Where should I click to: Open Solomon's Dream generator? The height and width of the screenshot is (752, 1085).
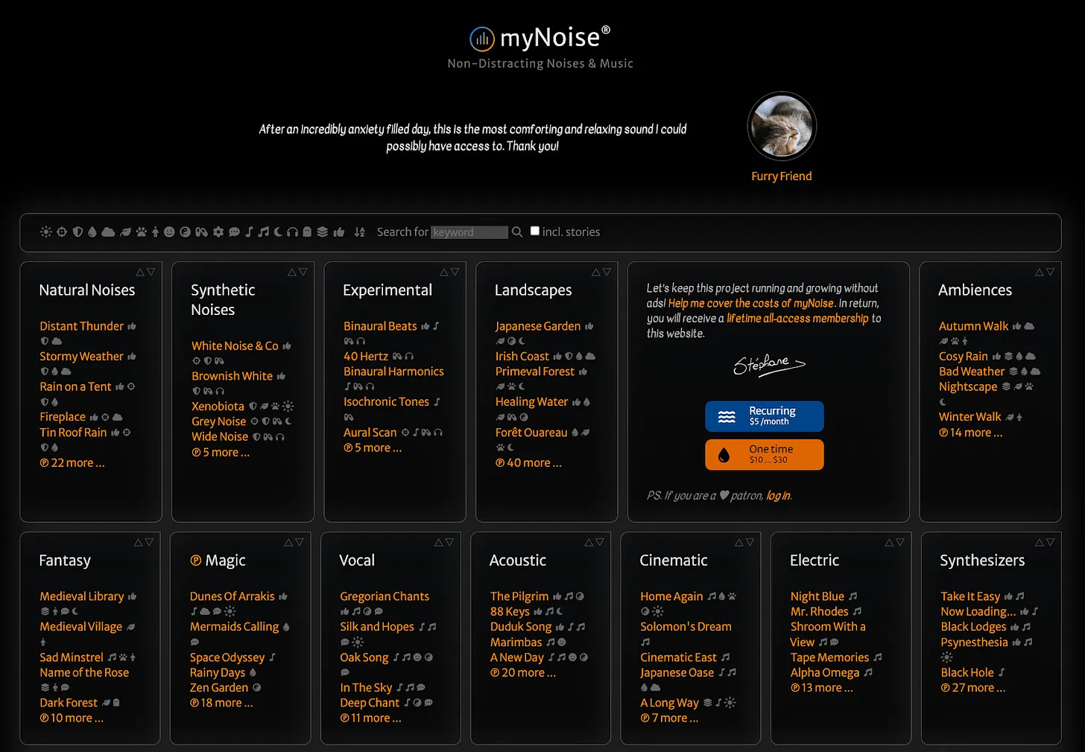686,627
